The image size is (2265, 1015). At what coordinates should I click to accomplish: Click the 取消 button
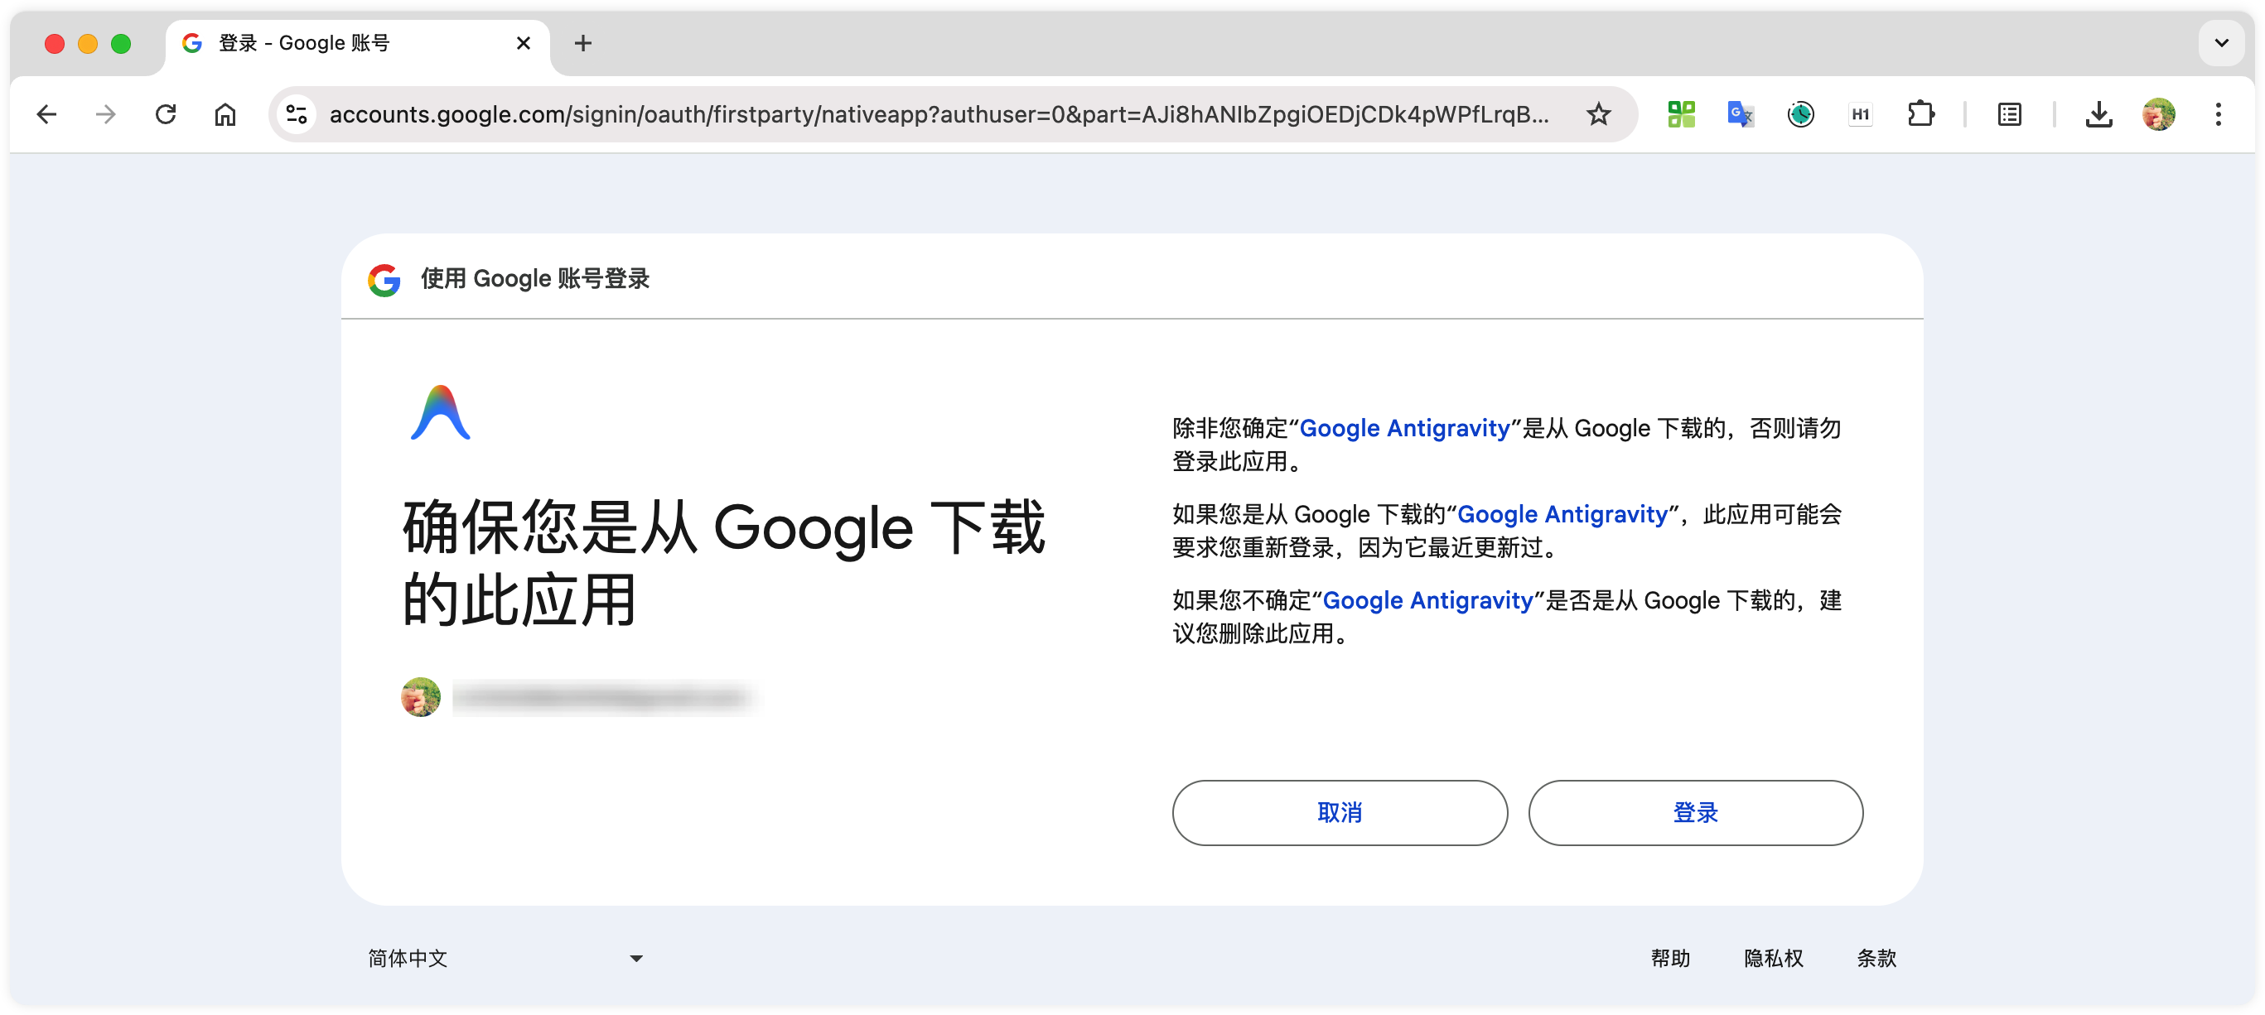point(1339,812)
